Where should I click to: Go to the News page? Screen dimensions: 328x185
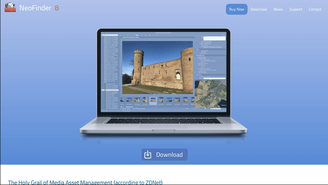point(278,9)
